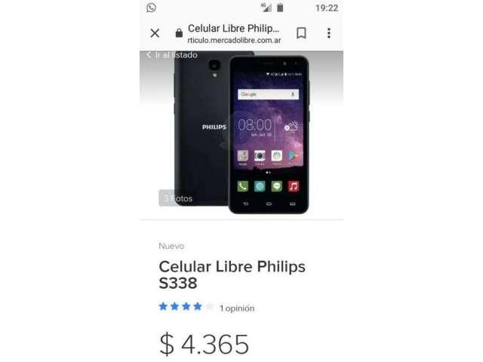The width and height of the screenshot is (483, 362).
Task: Tap the battery status icon
Action: pos(280,8)
